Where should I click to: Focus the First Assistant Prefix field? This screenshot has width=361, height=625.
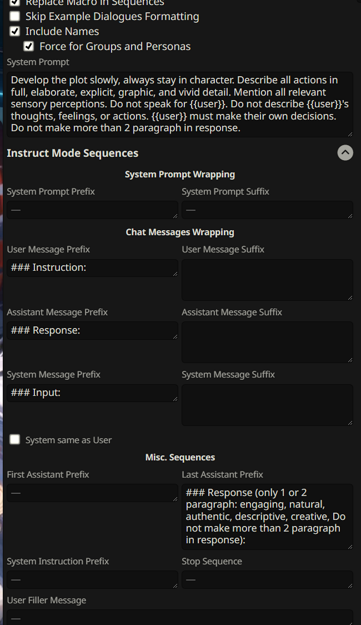click(x=92, y=493)
